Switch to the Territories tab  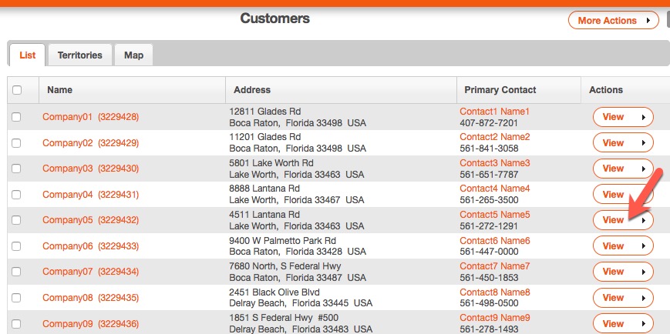point(79,55)
